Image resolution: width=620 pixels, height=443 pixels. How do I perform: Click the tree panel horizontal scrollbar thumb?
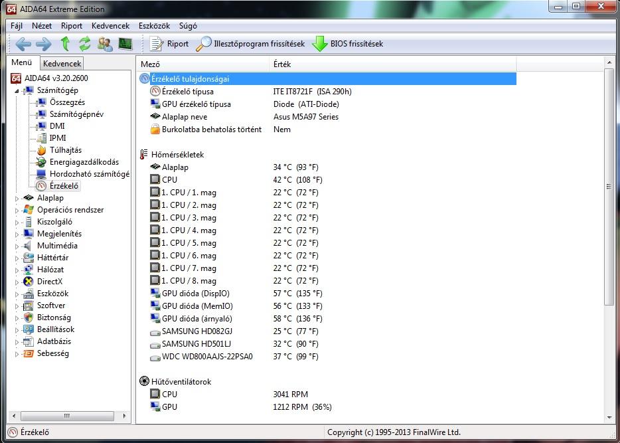(67, 416)
